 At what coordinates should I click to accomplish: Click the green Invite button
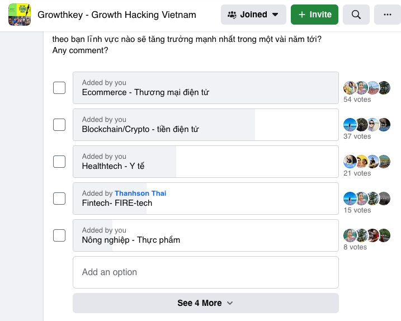pos(314,15)
